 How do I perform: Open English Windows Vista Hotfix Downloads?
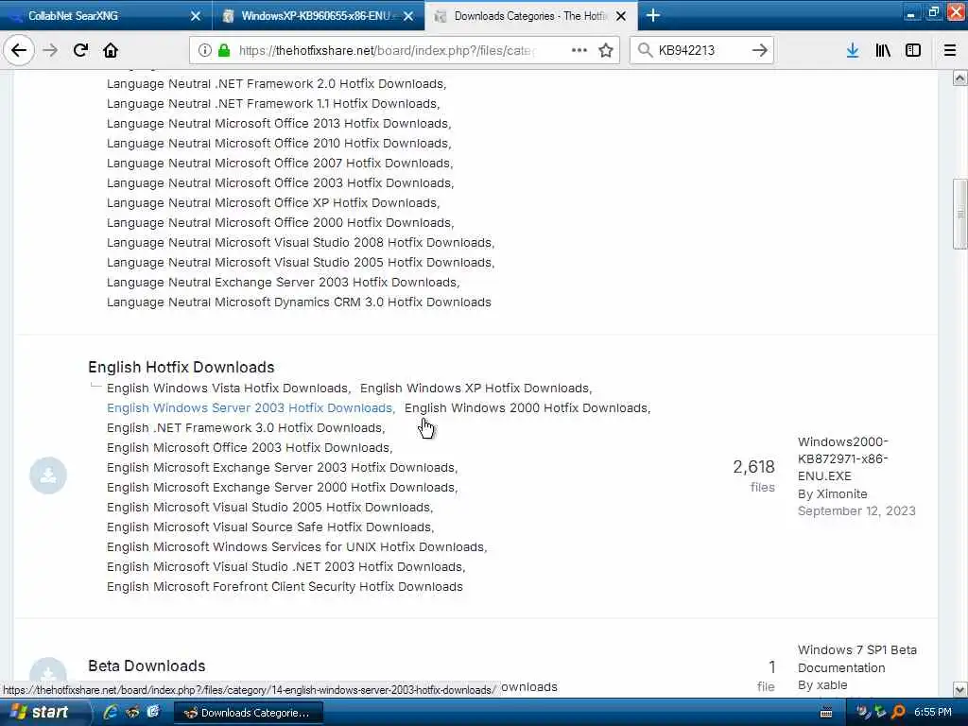coord(227,388)
